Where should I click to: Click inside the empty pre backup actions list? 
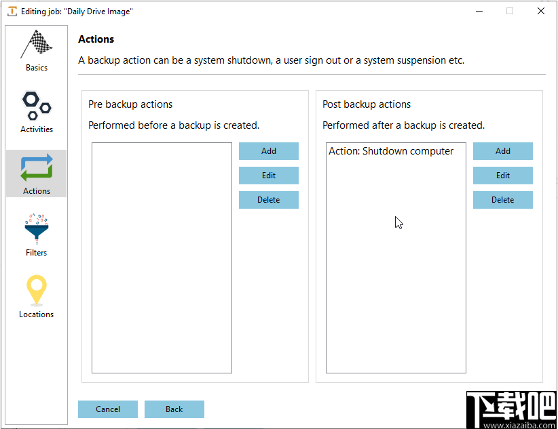click(162, 258)
